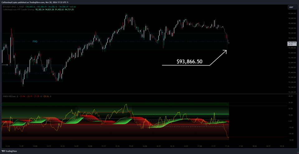This screenshot has width=299, height=154.
Task: Click the yellow RSI line's final low point
Action: pyautogui.click(x=228, y=137)
